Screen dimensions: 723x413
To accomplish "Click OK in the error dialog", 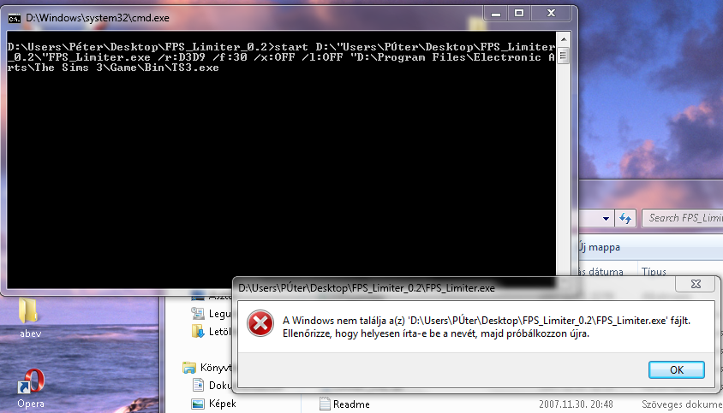I will [676, 369].
